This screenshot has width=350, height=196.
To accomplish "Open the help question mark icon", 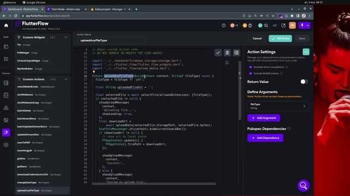I will (x=224, y=26).
